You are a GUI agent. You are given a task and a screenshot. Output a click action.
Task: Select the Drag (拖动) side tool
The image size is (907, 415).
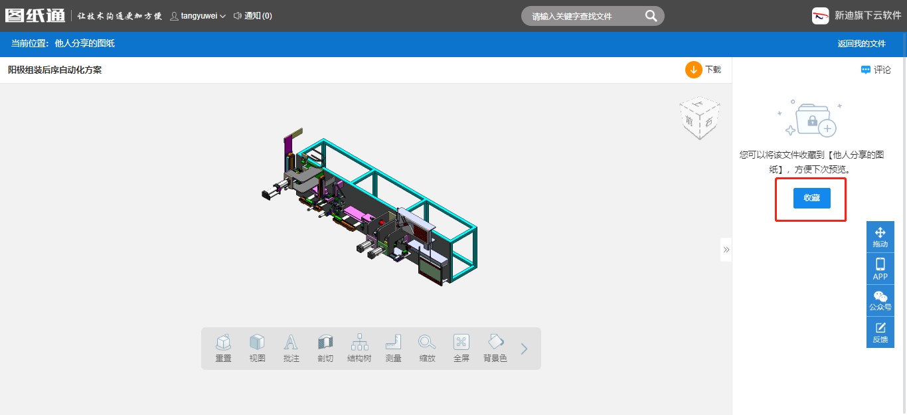tap(880, 237)
